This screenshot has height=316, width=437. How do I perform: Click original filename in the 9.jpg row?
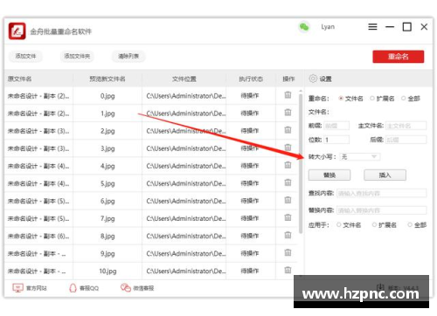(37, 253)
